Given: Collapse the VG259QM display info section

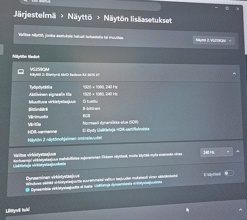Looking at the screenshot, I should pos(234,74).
